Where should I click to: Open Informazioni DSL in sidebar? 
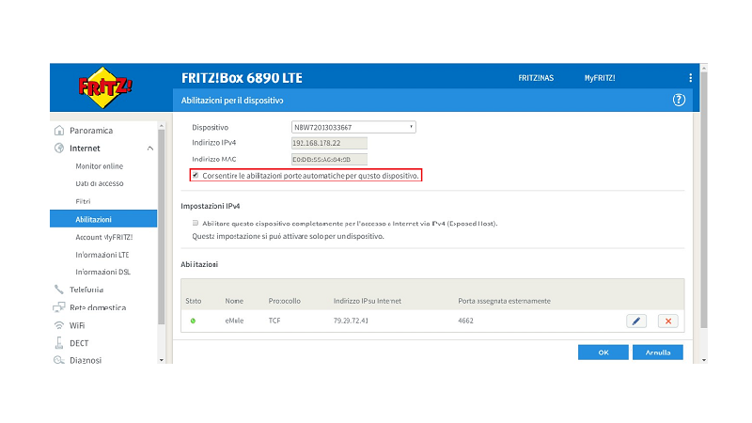pyautogui.click(x=102, y=272)
